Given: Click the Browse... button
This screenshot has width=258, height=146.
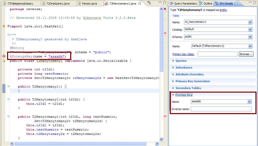Looking at the screenshot, I should 246,54.
